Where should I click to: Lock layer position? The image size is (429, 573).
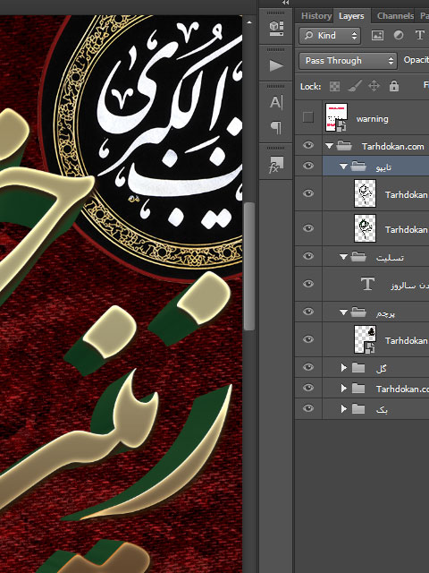click(x=374, y=86)
